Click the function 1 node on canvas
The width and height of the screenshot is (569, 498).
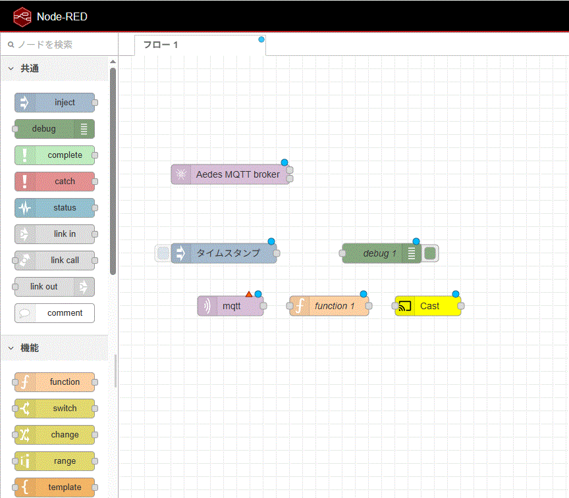pos(329,306)
